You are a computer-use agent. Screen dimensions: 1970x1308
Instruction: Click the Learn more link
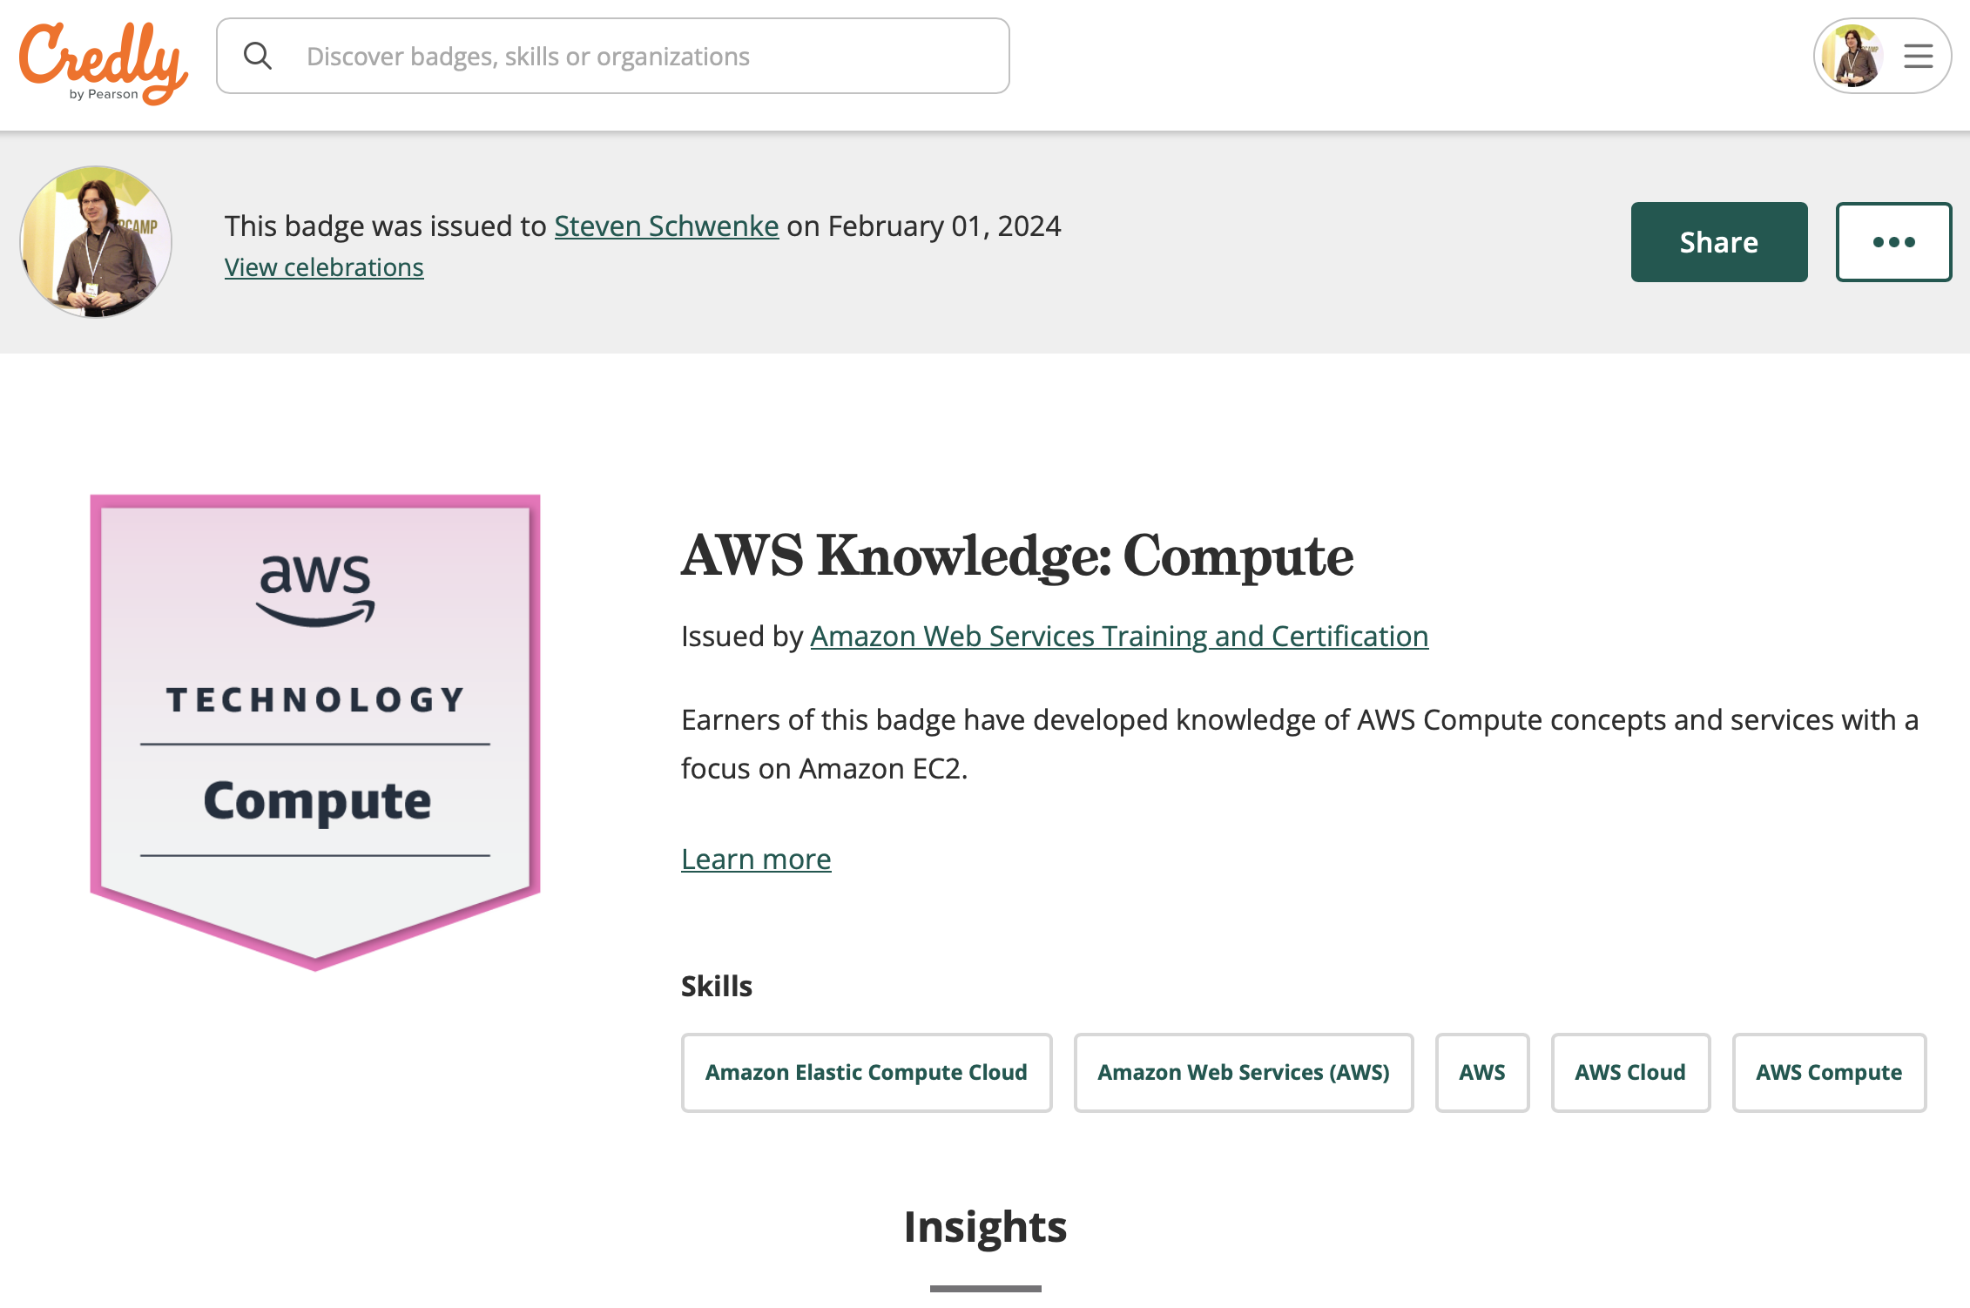tap(756, 859)
